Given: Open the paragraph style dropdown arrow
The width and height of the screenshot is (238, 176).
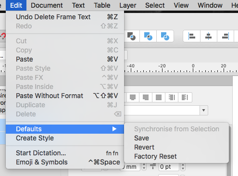Looking at the screenshot, I should (203, 110).
